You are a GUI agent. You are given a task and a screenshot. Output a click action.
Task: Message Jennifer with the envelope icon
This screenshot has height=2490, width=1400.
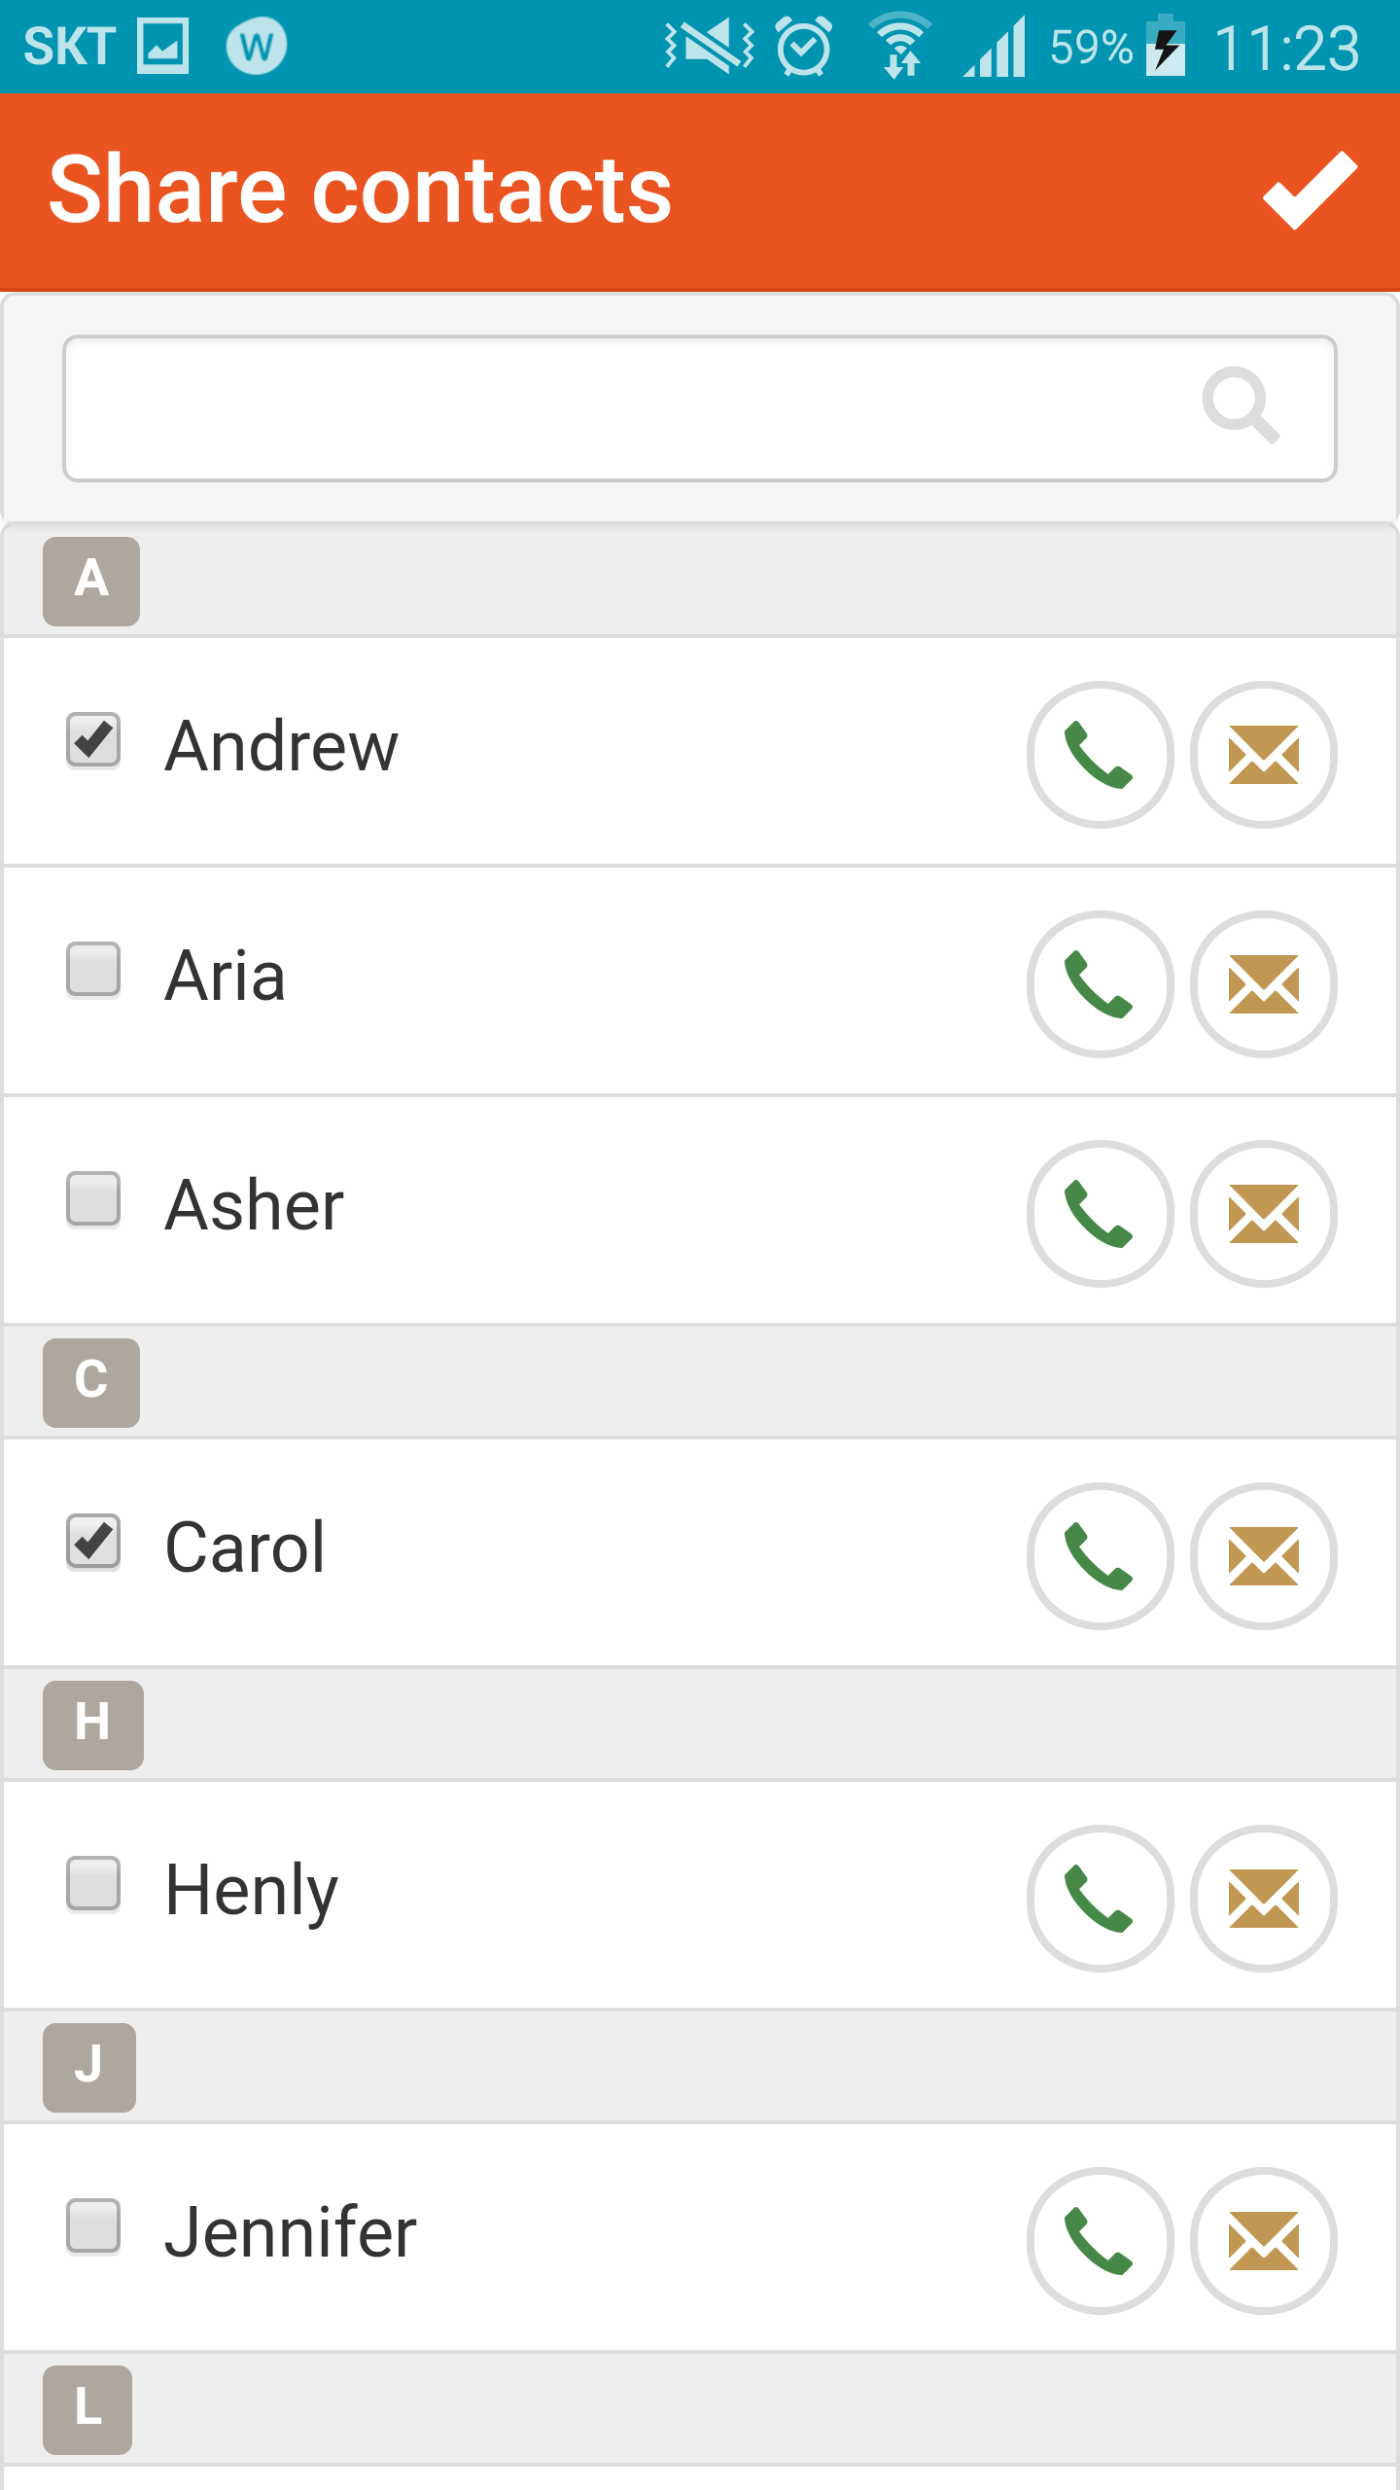[x=1264, y=2241]
